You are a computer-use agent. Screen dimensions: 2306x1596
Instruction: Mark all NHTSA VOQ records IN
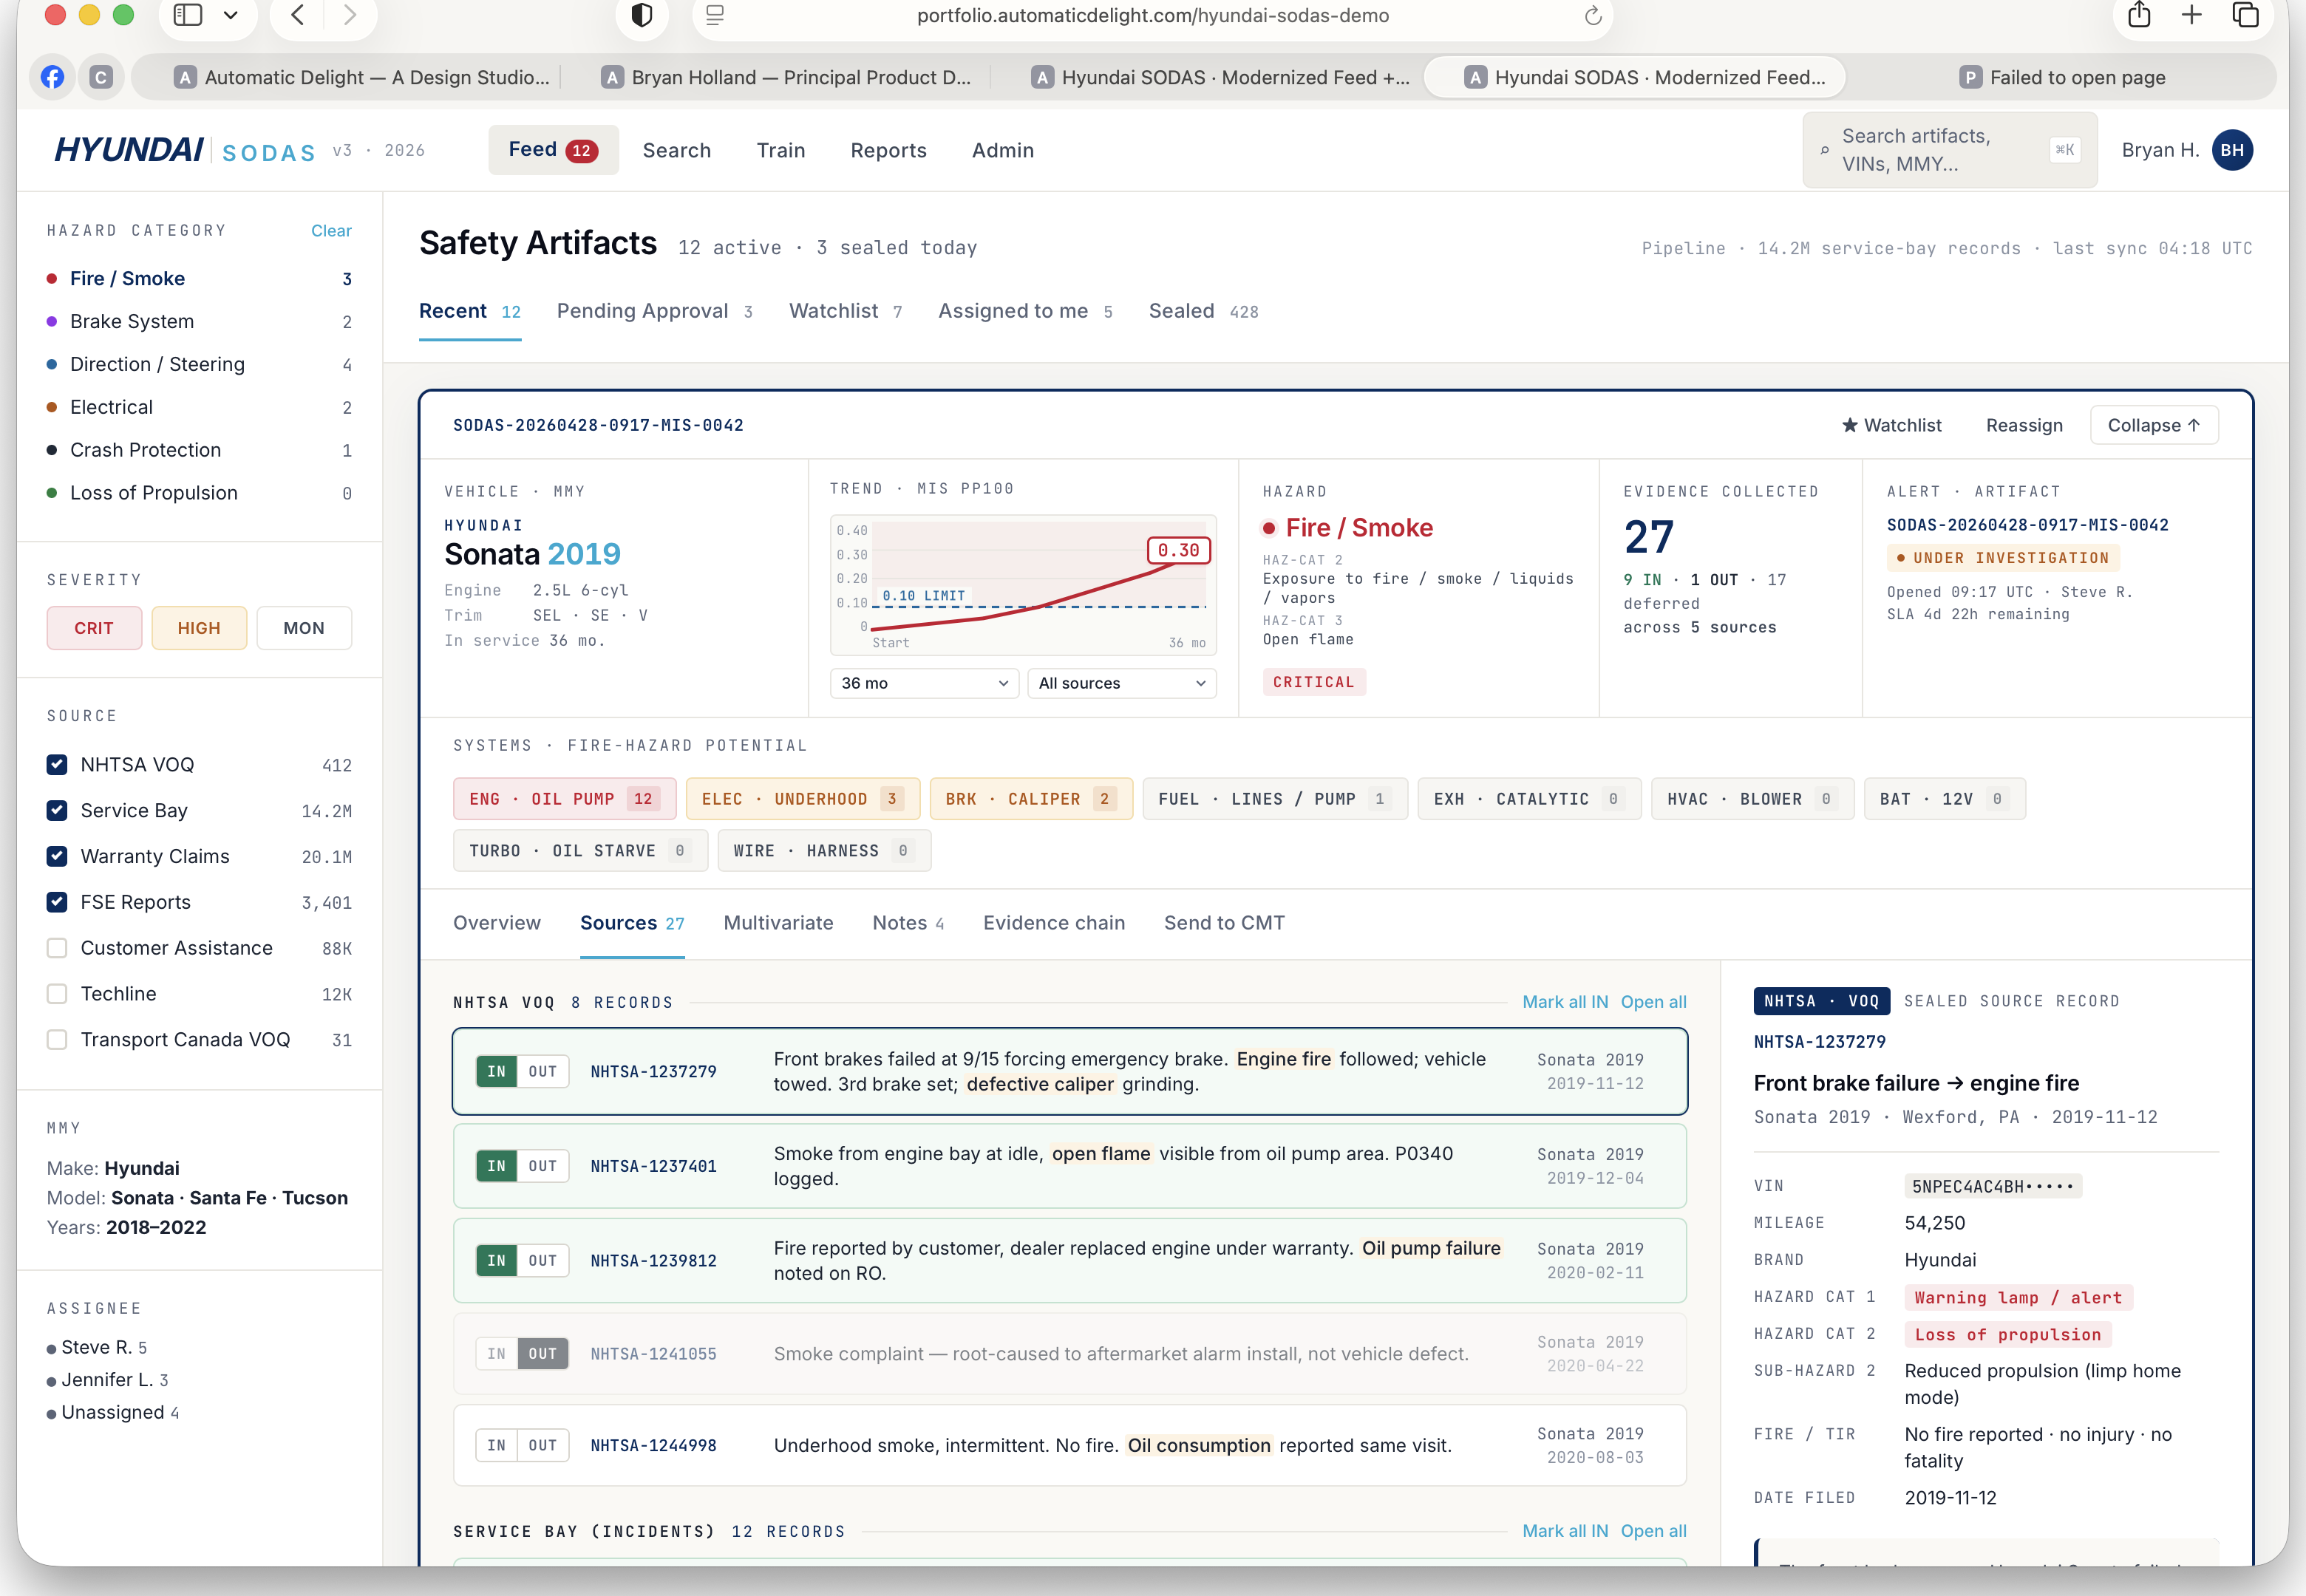tap(1565, 1002)
